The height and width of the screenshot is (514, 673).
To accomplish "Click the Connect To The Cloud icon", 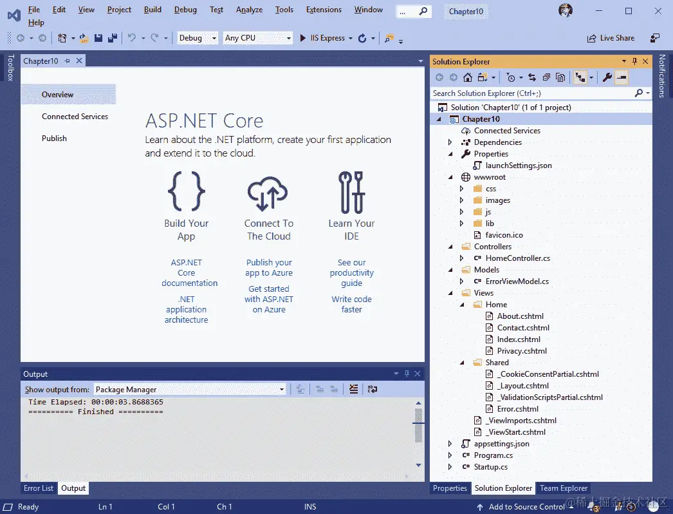I will tap(268, 193).
